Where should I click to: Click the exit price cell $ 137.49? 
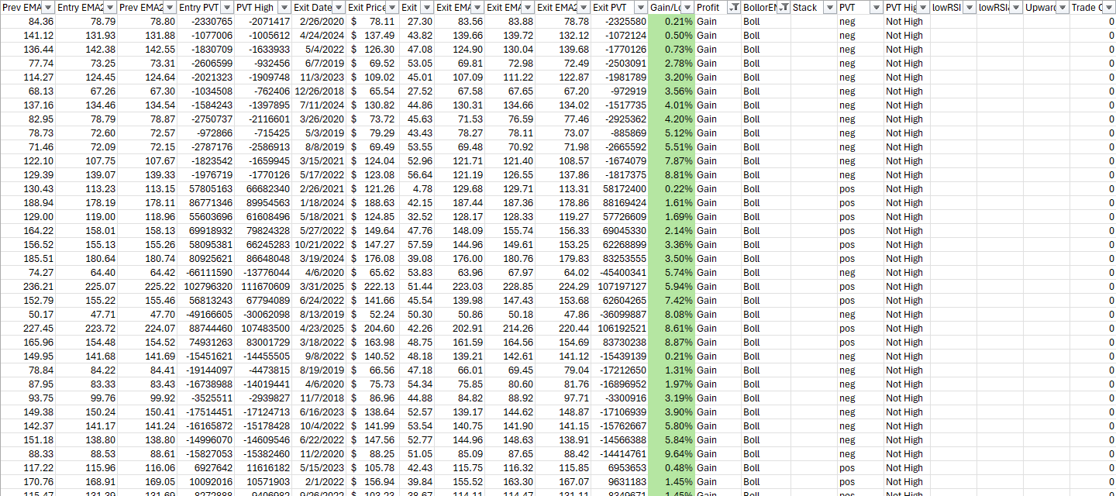coord(373,36)
